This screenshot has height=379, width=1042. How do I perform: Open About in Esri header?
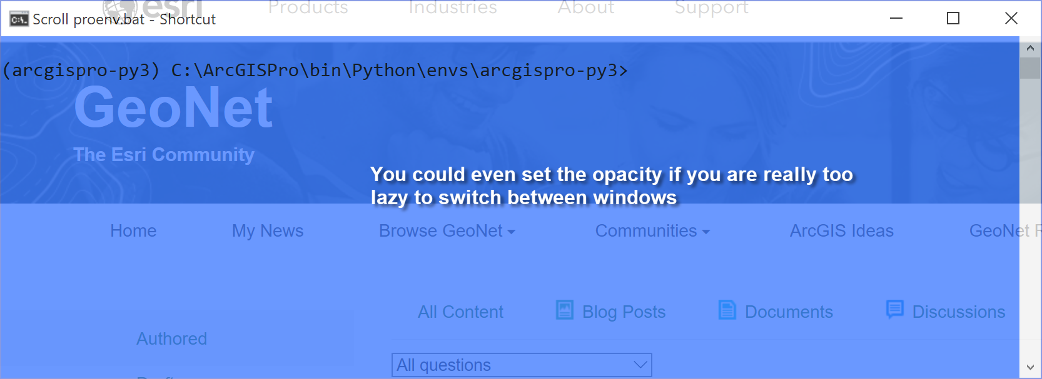586,7
